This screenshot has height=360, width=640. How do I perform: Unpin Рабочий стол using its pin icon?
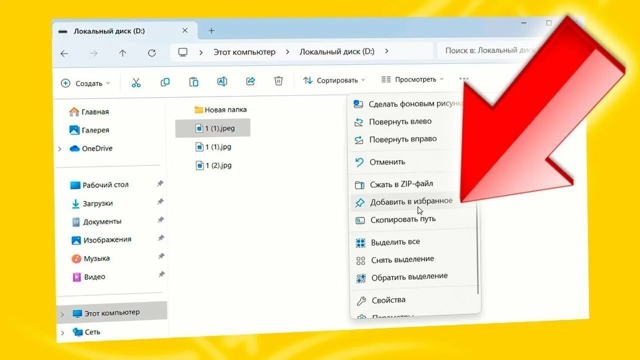[x=160, y=183]
